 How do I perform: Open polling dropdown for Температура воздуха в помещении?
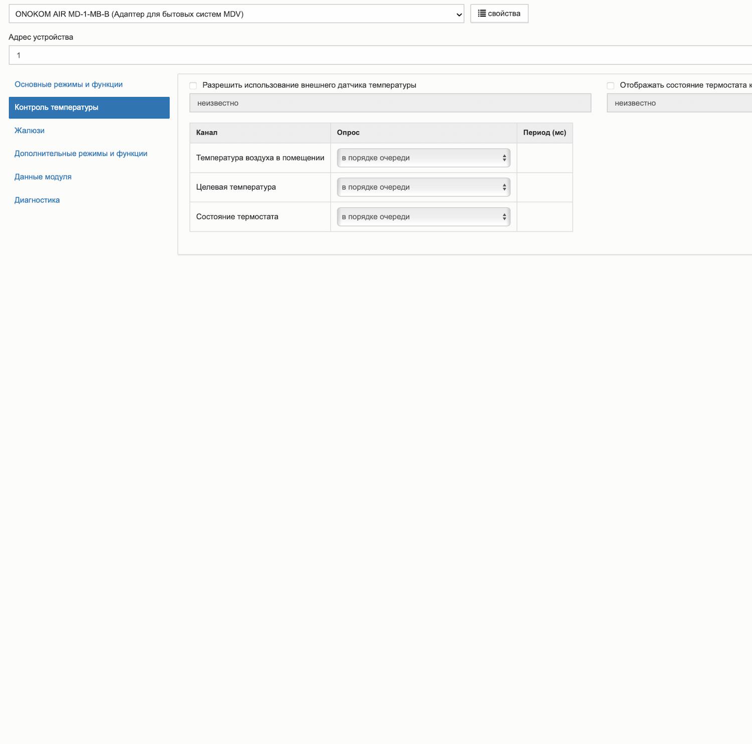(424, 158)
